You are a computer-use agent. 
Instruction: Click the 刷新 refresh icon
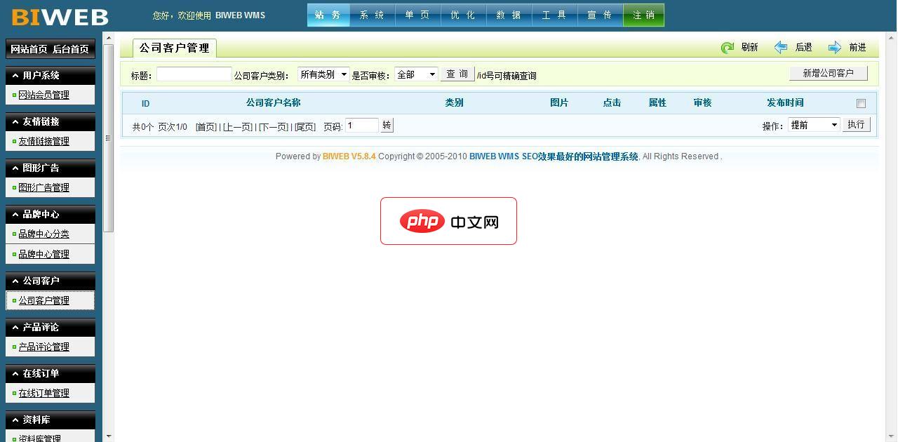[x=729, y=46]
